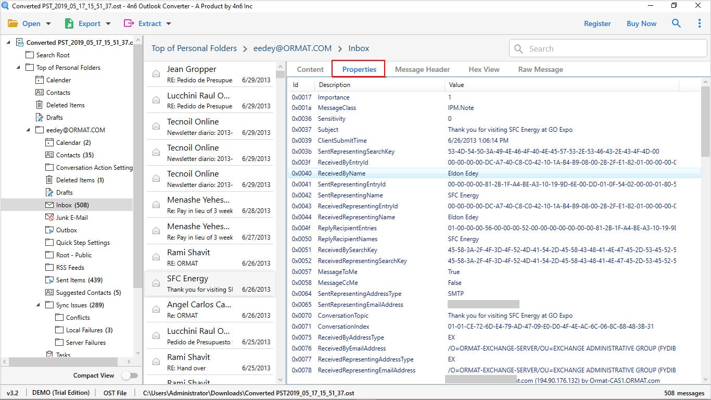Click the OST File status bar entry
This screenshot has width=711, height=400.
pyautogui.click(x=115, y=393)
